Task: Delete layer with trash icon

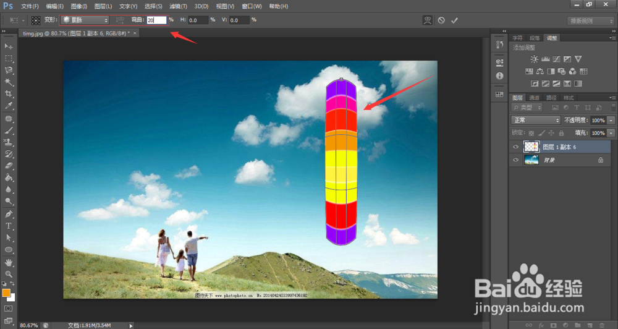Action: pos(602,325)
